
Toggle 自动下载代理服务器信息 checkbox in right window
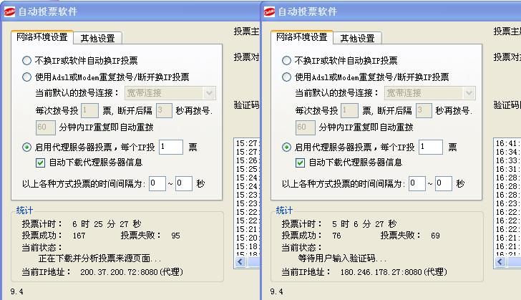pyautogui.click(x=300, y=163)
